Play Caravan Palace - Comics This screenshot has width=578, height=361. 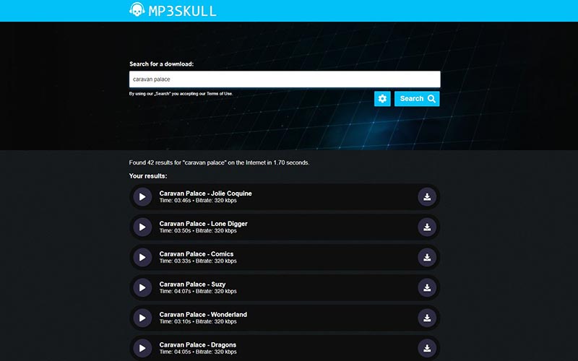click(142, 257)
